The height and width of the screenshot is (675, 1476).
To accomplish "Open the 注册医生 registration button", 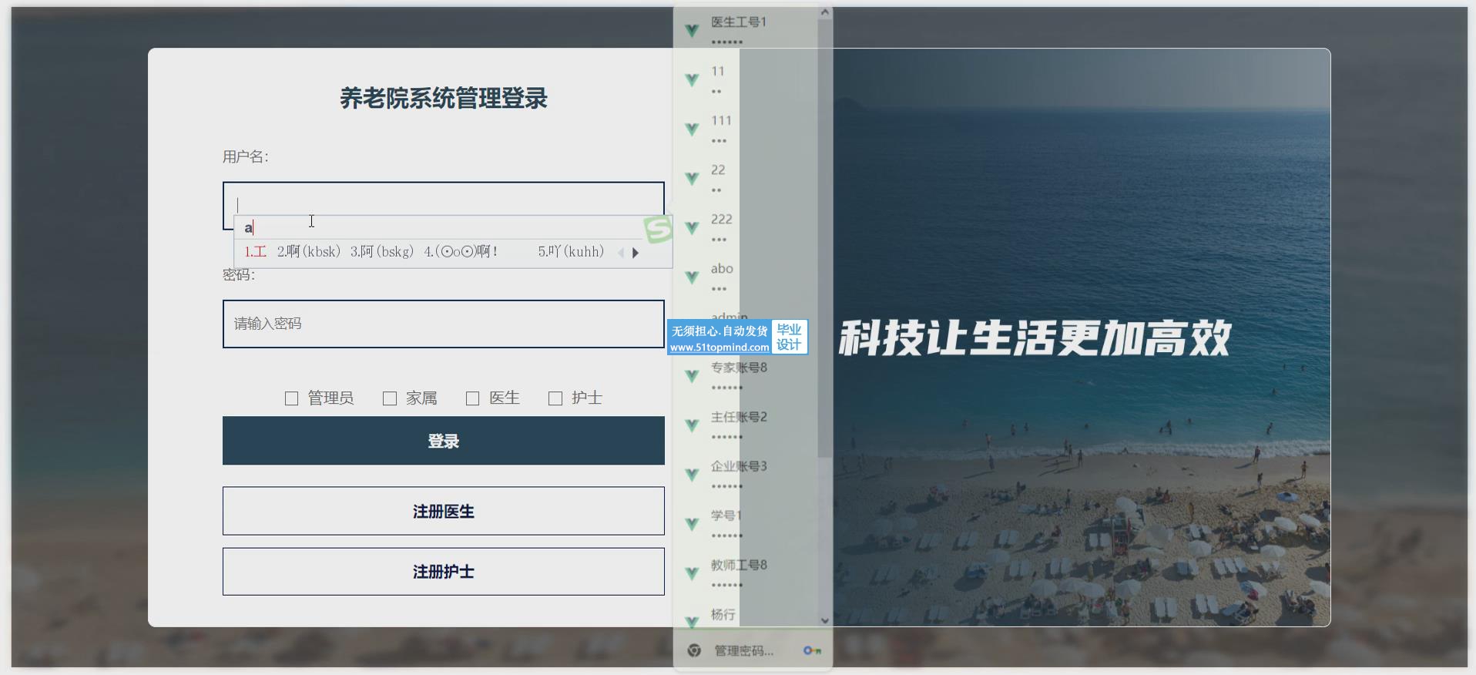I will point(443,511).
